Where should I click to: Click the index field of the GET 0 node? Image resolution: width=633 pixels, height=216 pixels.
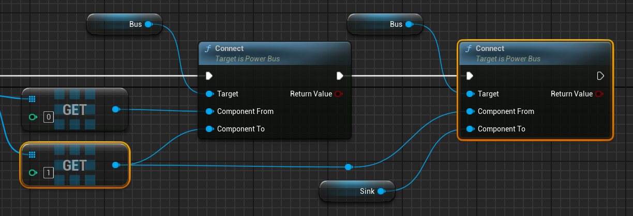[49, 117]
